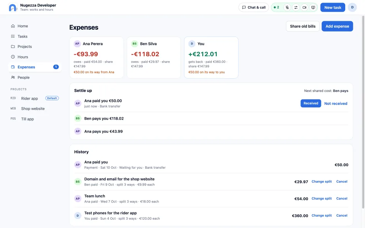Toggle the muted microphone icon
Screen dimensions: 365x228
[x=287, y=8]
